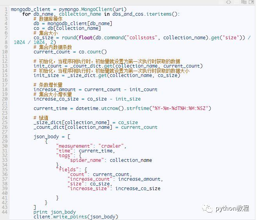This screenshot has width=257, height=220.
Task: Copy the code with the copy icon
Action: click(x=244, y=2)
